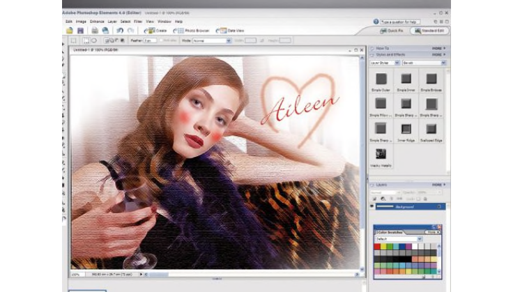Image resolution: width=520 pixels, height=292 pixels.
Task: Click the Undo arrow icon
Action: coord(120,31)
